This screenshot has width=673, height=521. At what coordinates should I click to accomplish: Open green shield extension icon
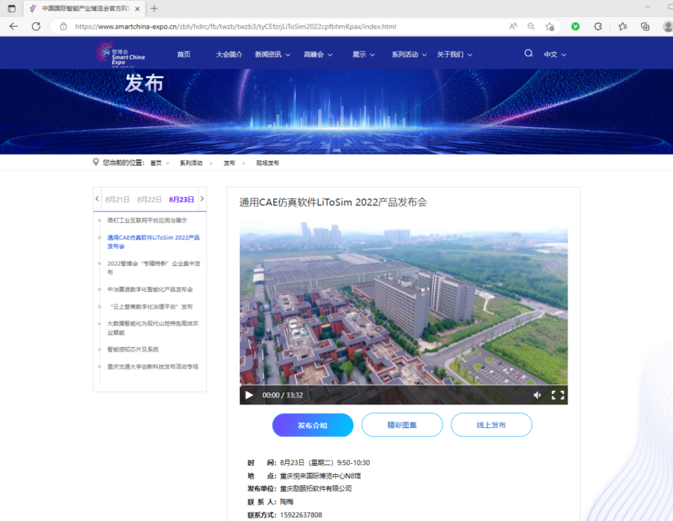[576, 26]
